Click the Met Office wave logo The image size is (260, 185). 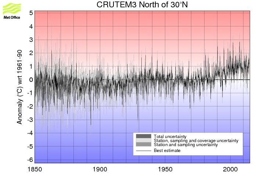(x=12, y=8)
